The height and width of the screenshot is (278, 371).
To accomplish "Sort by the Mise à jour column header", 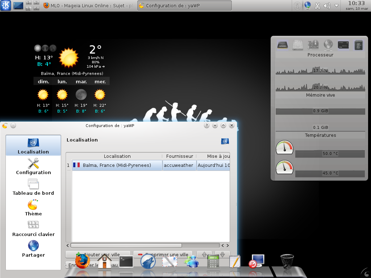I will 213,156.
